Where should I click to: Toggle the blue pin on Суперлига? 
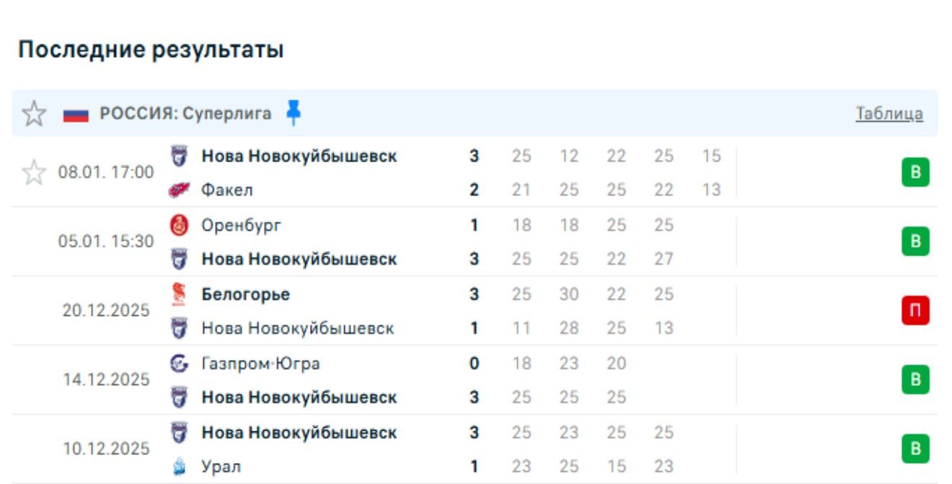pyautogui.click(x=293, y=113)
